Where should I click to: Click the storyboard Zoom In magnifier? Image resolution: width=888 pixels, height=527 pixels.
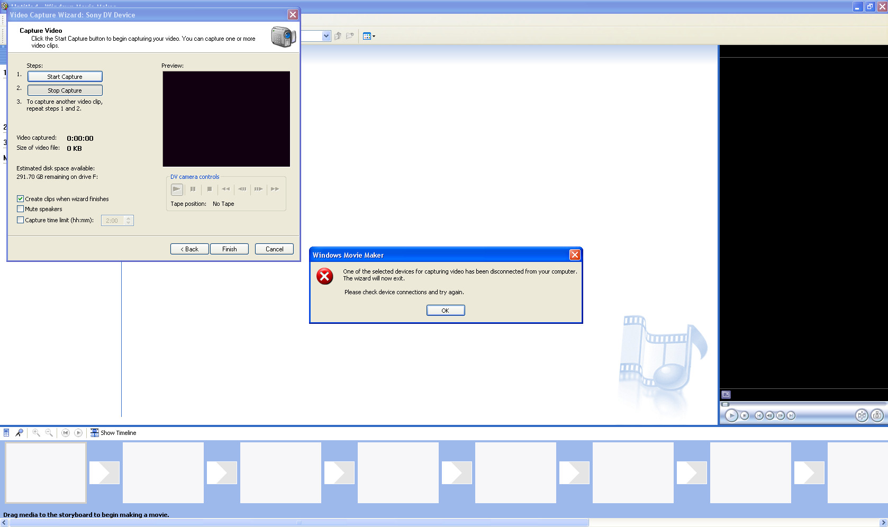point(36,433)
